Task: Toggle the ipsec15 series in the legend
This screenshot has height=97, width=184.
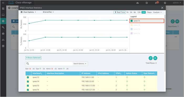Action: (147, 29)
